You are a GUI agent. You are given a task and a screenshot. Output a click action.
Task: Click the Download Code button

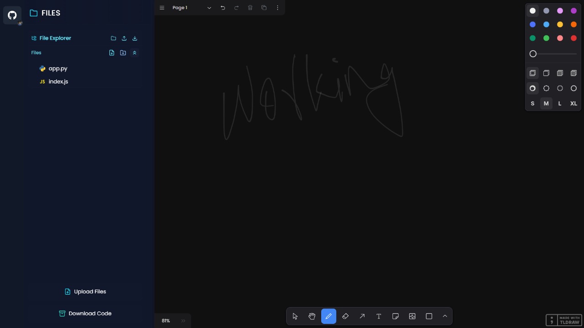[x=85, y=313]
